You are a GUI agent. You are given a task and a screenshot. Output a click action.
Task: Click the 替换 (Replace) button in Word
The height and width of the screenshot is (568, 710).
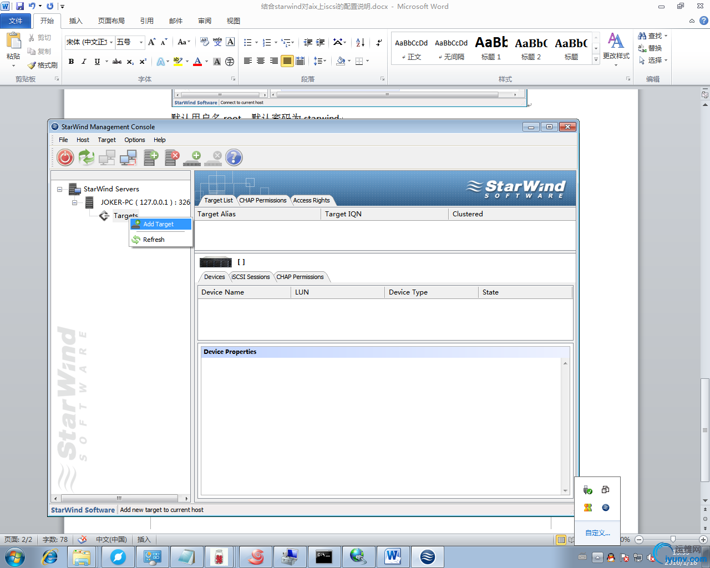coord(650,48)
